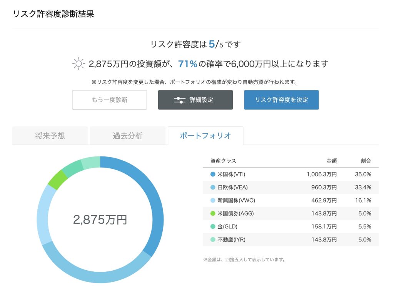Viewport: 394px width, 286px height.
Task: Click the 960.3万円 amount for 日欧株
Action: pyautogui.click(x=324, y=188)
